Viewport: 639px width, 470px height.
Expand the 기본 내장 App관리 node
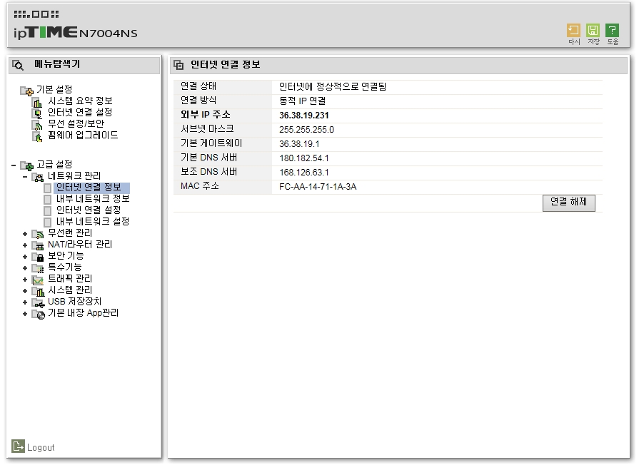coord(25,314)
